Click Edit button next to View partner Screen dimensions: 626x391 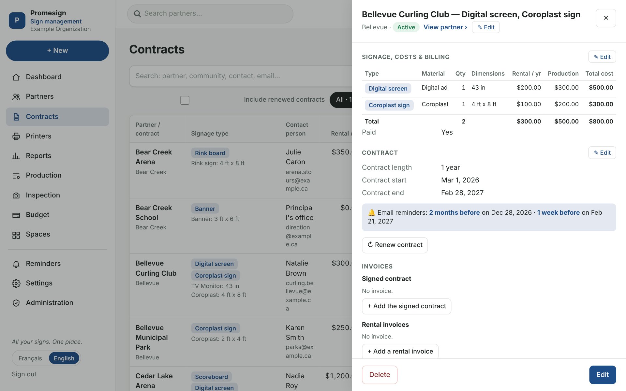coord(486,27)
